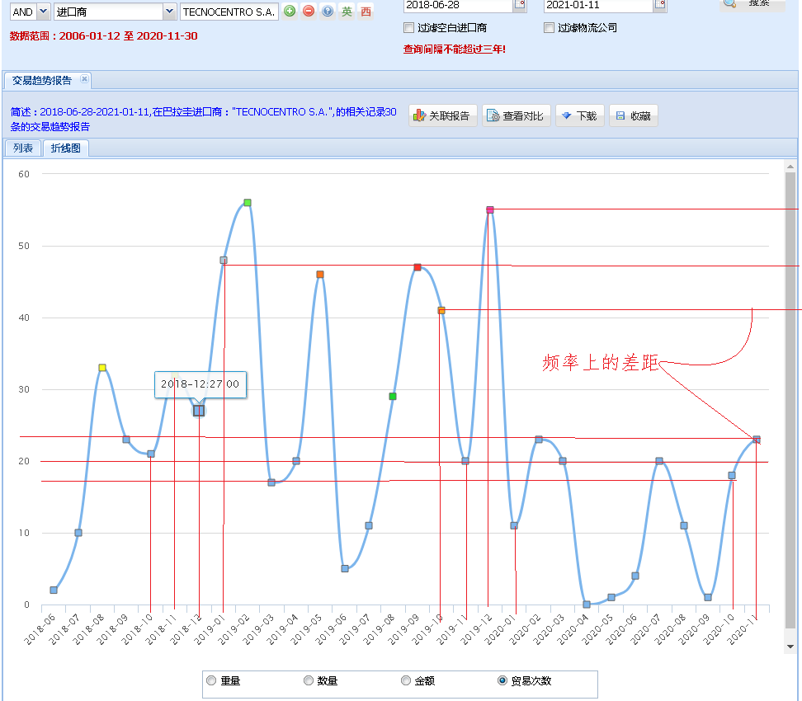The width and height of the screenshot is (802, 701).
Task: Click the data point at 2020-07
Action: pyautogui.click(x=659, y=461)
